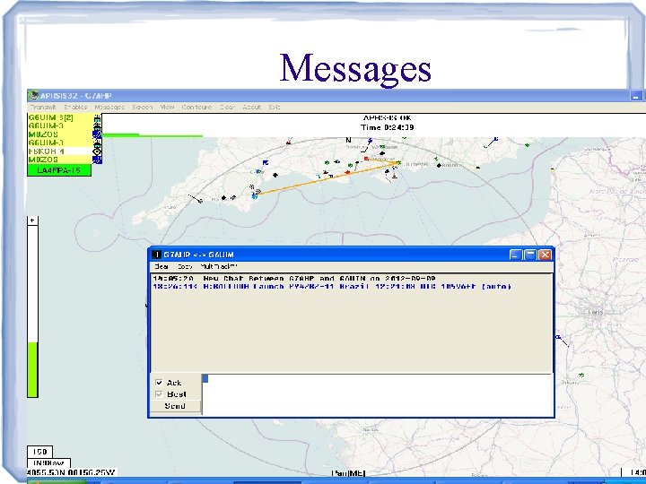Click the Pan(ME) label at the bottom
Viewport: 646px width, 484px height.
(348, 473)
